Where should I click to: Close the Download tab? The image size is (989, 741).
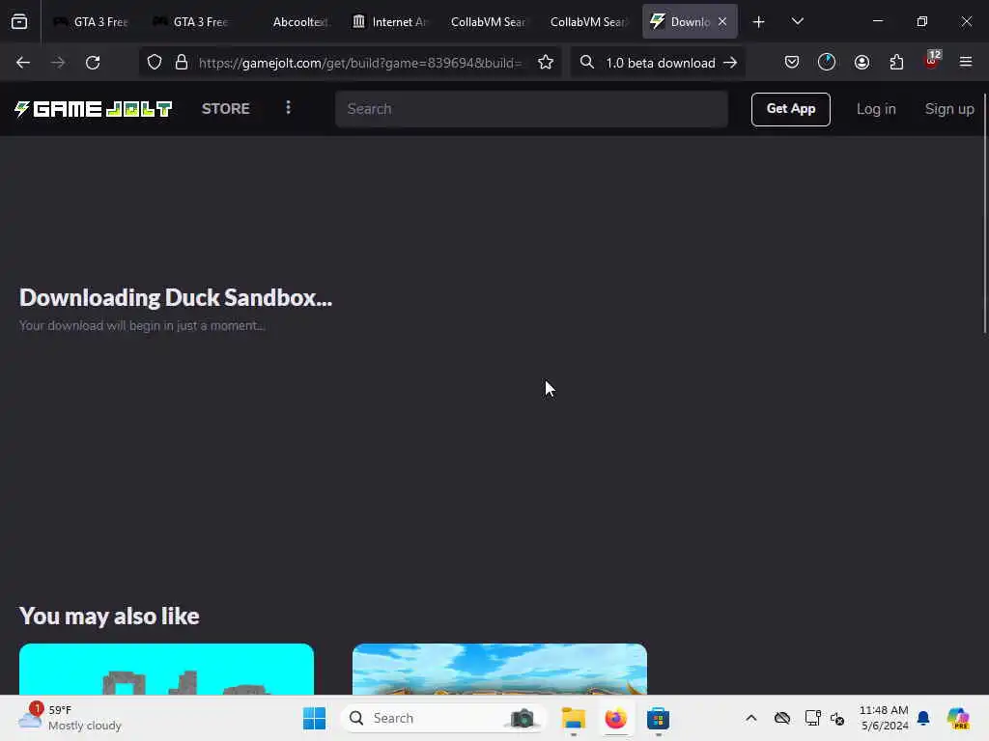[722, 21]
